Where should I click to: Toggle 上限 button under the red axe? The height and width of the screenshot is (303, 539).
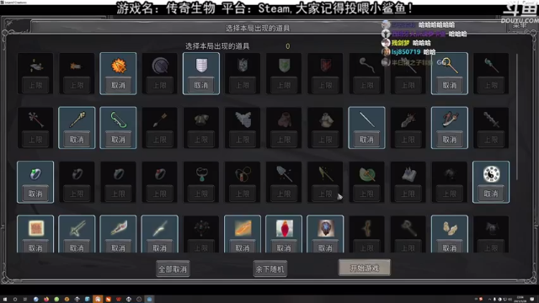pos(35,140)
